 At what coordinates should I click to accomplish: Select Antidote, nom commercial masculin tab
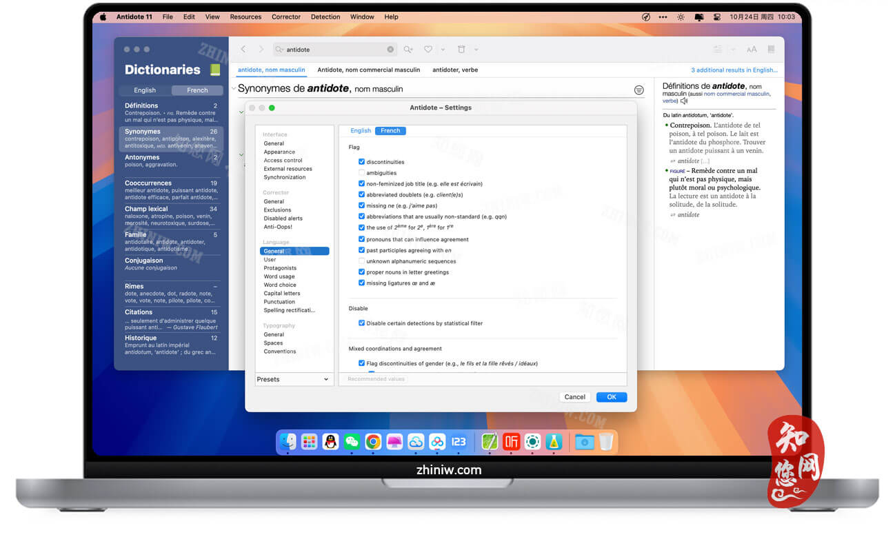point(369,70)
